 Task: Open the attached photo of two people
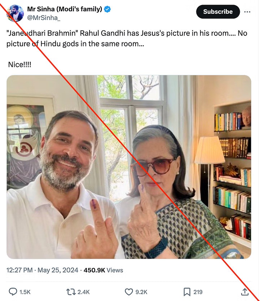pyautogui.click(x=129, y=167)
